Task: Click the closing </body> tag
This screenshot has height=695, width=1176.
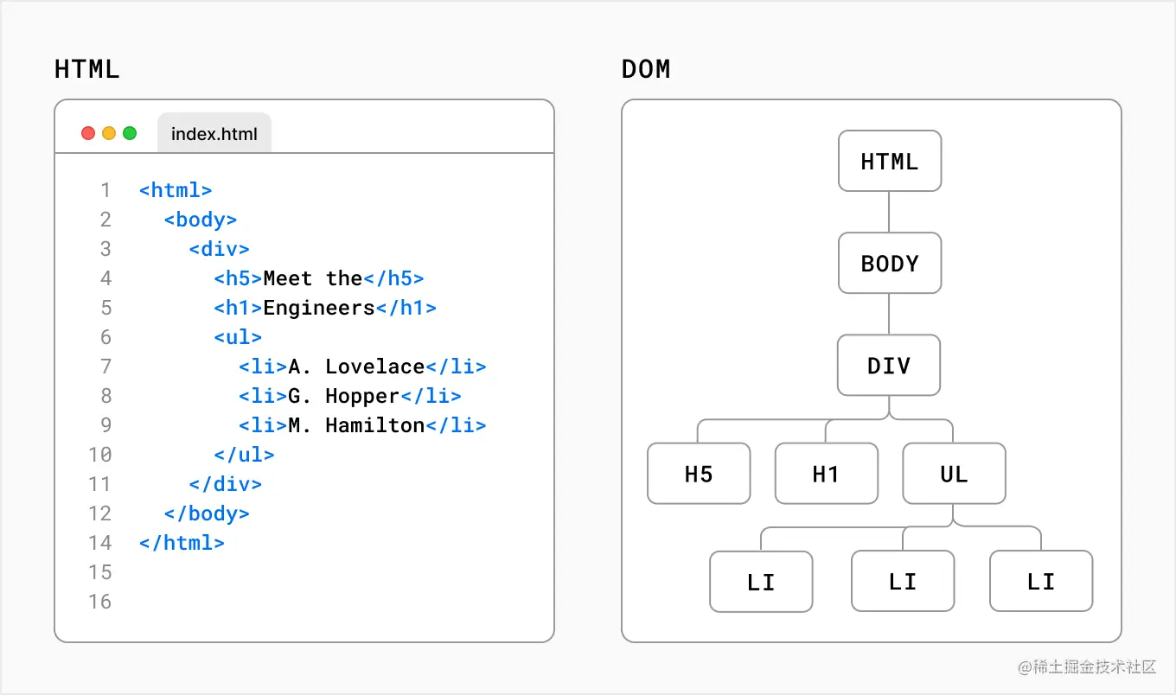Action: click(x=207, y=513)
